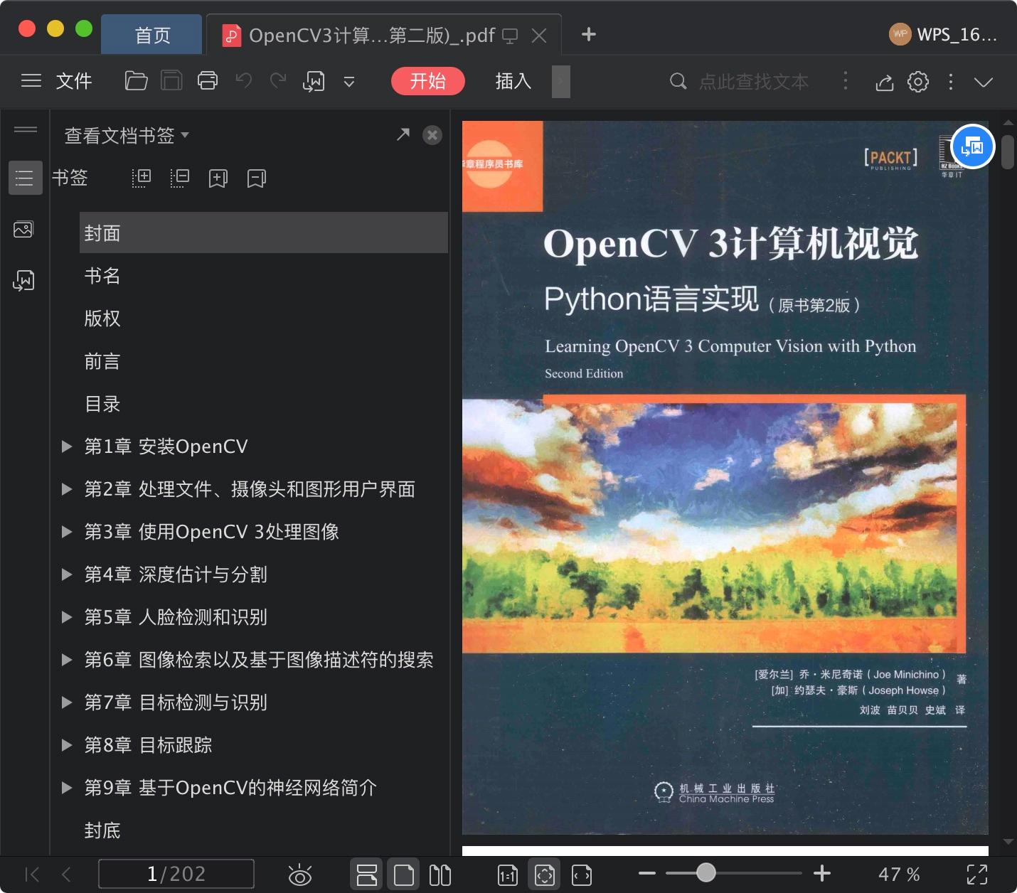
Task: Select the 书名 bookmark
Action: point(102,276)
